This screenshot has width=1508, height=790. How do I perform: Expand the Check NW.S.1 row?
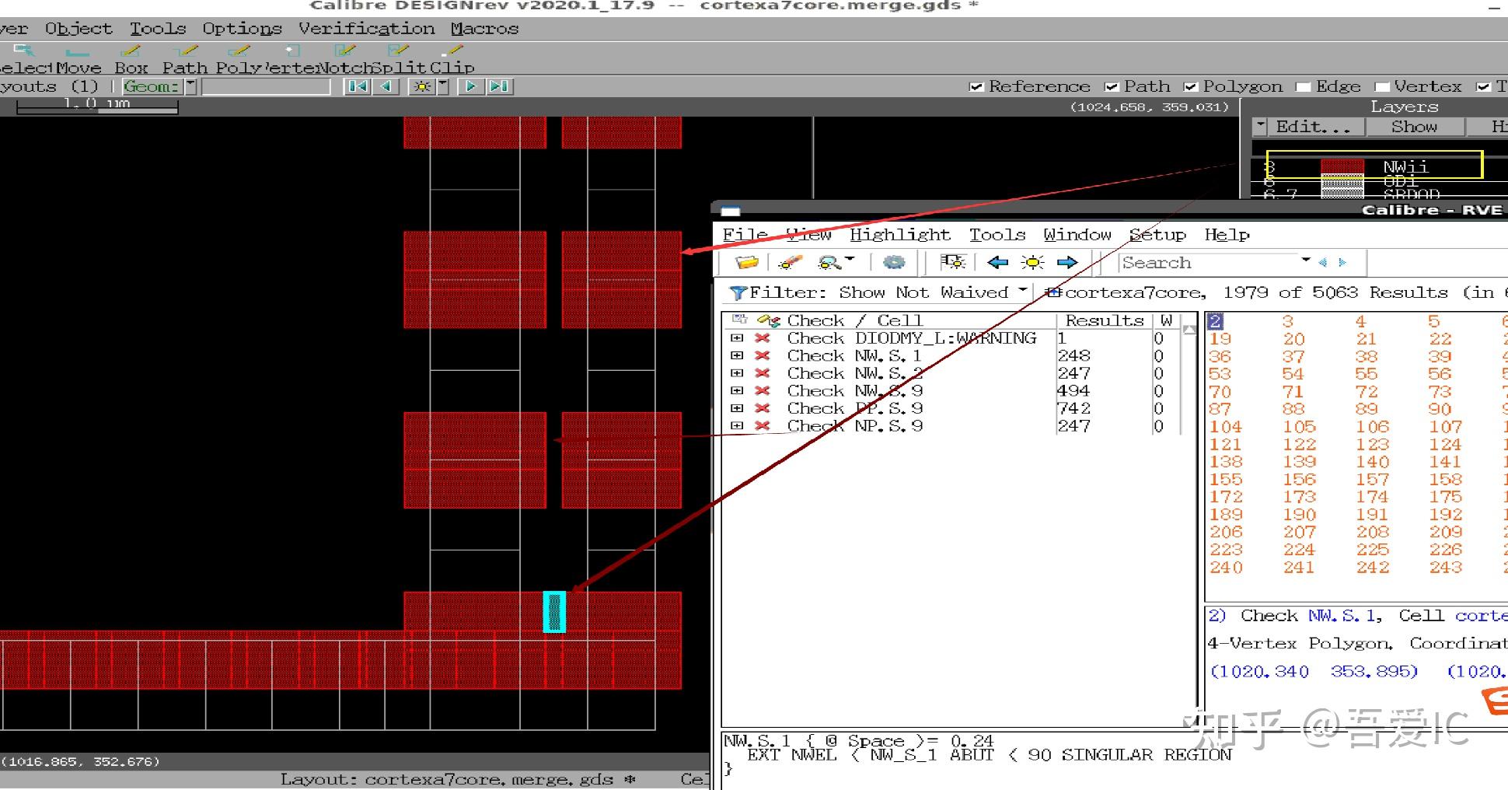tap(737, 355)
